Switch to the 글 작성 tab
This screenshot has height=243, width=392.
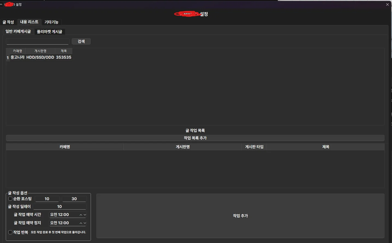coord(8,22)
